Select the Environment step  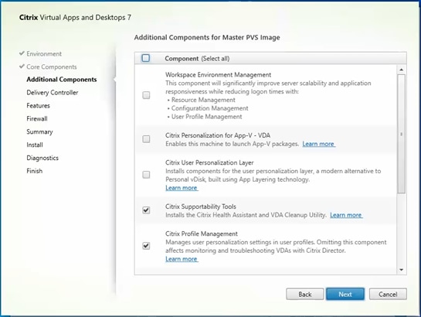point(44,53)
